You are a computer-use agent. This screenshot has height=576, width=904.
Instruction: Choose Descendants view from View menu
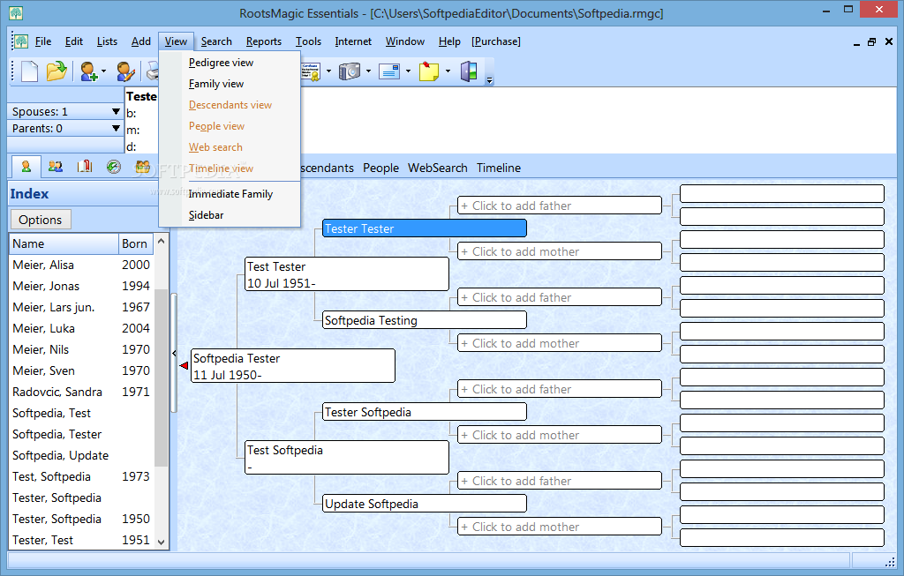pyautogui.click(x=230, y=105)
